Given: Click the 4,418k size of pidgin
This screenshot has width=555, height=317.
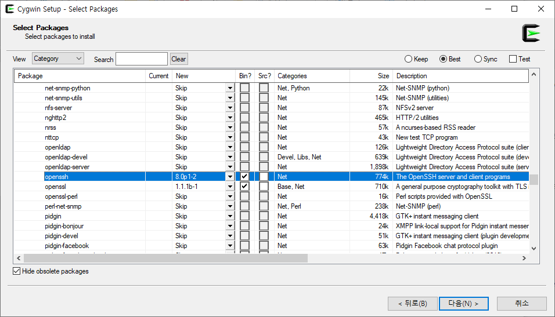Looking at the screenshot, I should [x=379, y=216].
